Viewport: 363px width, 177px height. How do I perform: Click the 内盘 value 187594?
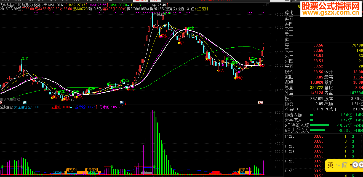coord(356,93)
